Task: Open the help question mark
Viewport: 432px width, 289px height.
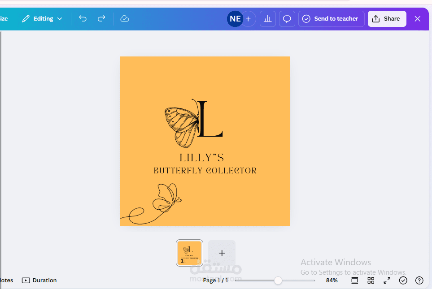Action: coord(419,280)
